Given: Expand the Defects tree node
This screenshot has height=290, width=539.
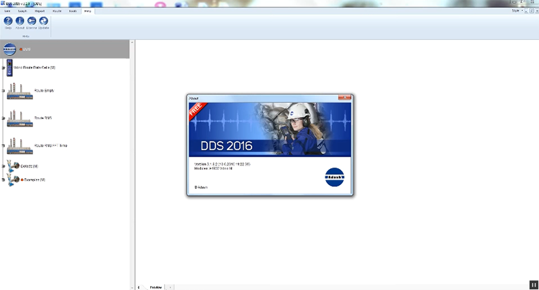Looking at the screenshot, I should 3,166.
